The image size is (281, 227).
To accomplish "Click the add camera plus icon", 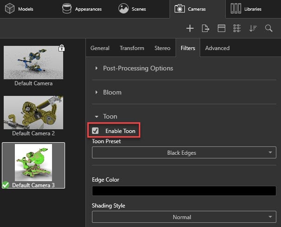I will point(190,28).
